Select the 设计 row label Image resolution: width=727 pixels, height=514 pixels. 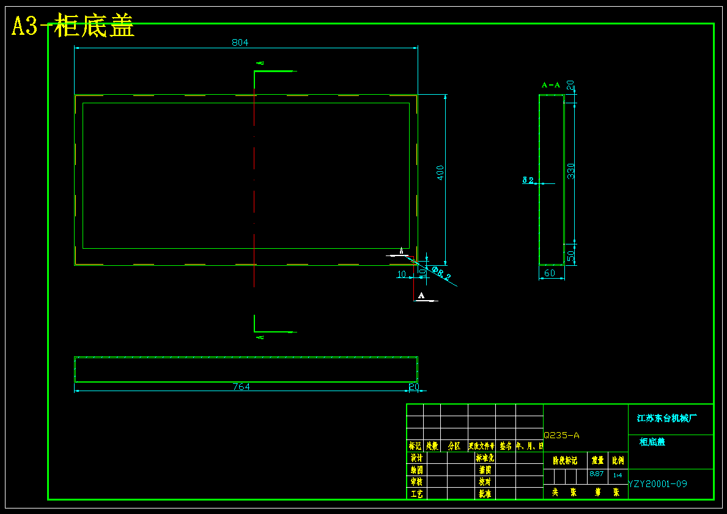(x=416, y=458)
